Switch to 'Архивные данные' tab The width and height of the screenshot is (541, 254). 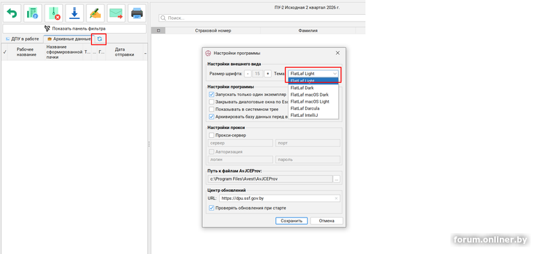pos(68,39)
